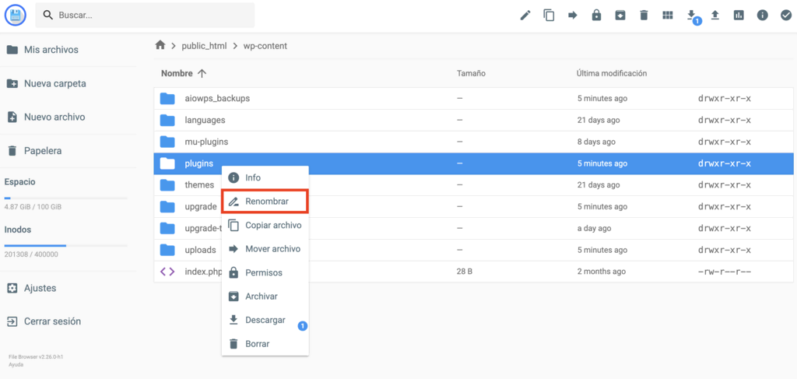Open permissions via the toolbar lock icon

[x=596, y=15]
